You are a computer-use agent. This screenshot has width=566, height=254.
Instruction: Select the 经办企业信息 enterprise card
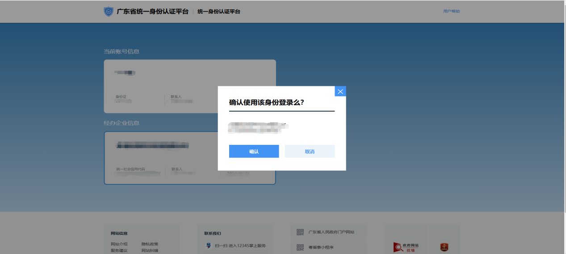pyautogui.click(x=189, y=158)
